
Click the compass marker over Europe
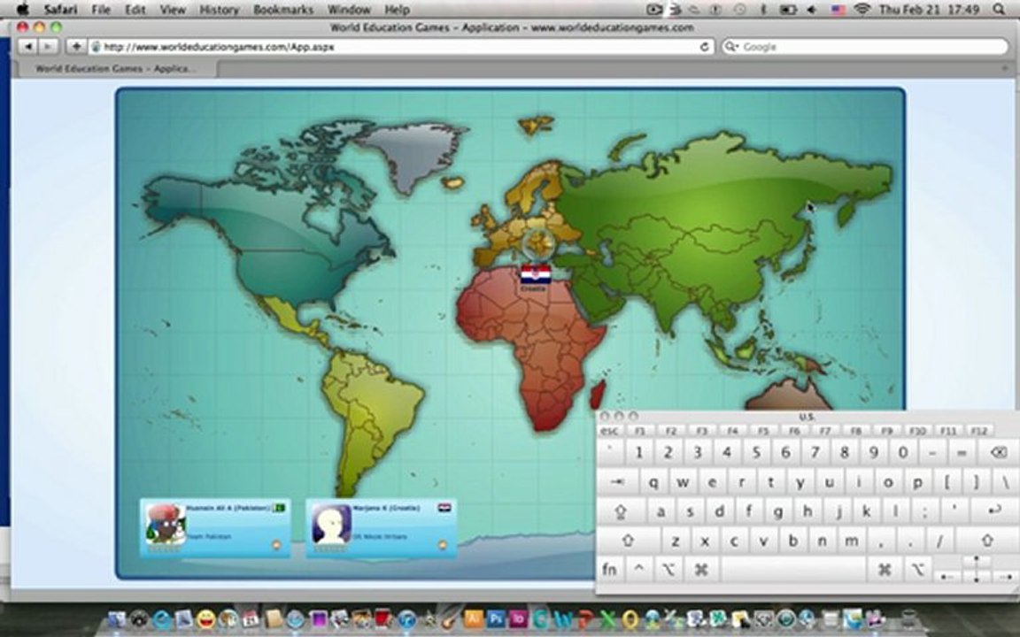click(x=538, y=243)
